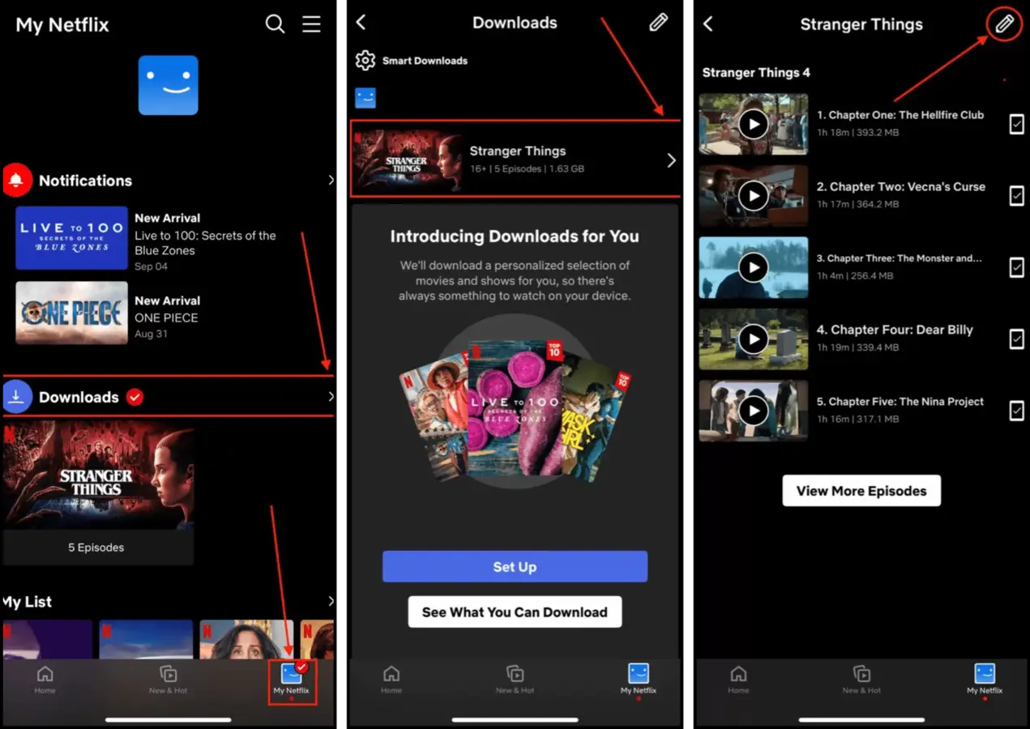Screen dimensions: 1030x729
Task: Select My Netflix tab on Stranger Things screen
Action: [x=985, y=680]
